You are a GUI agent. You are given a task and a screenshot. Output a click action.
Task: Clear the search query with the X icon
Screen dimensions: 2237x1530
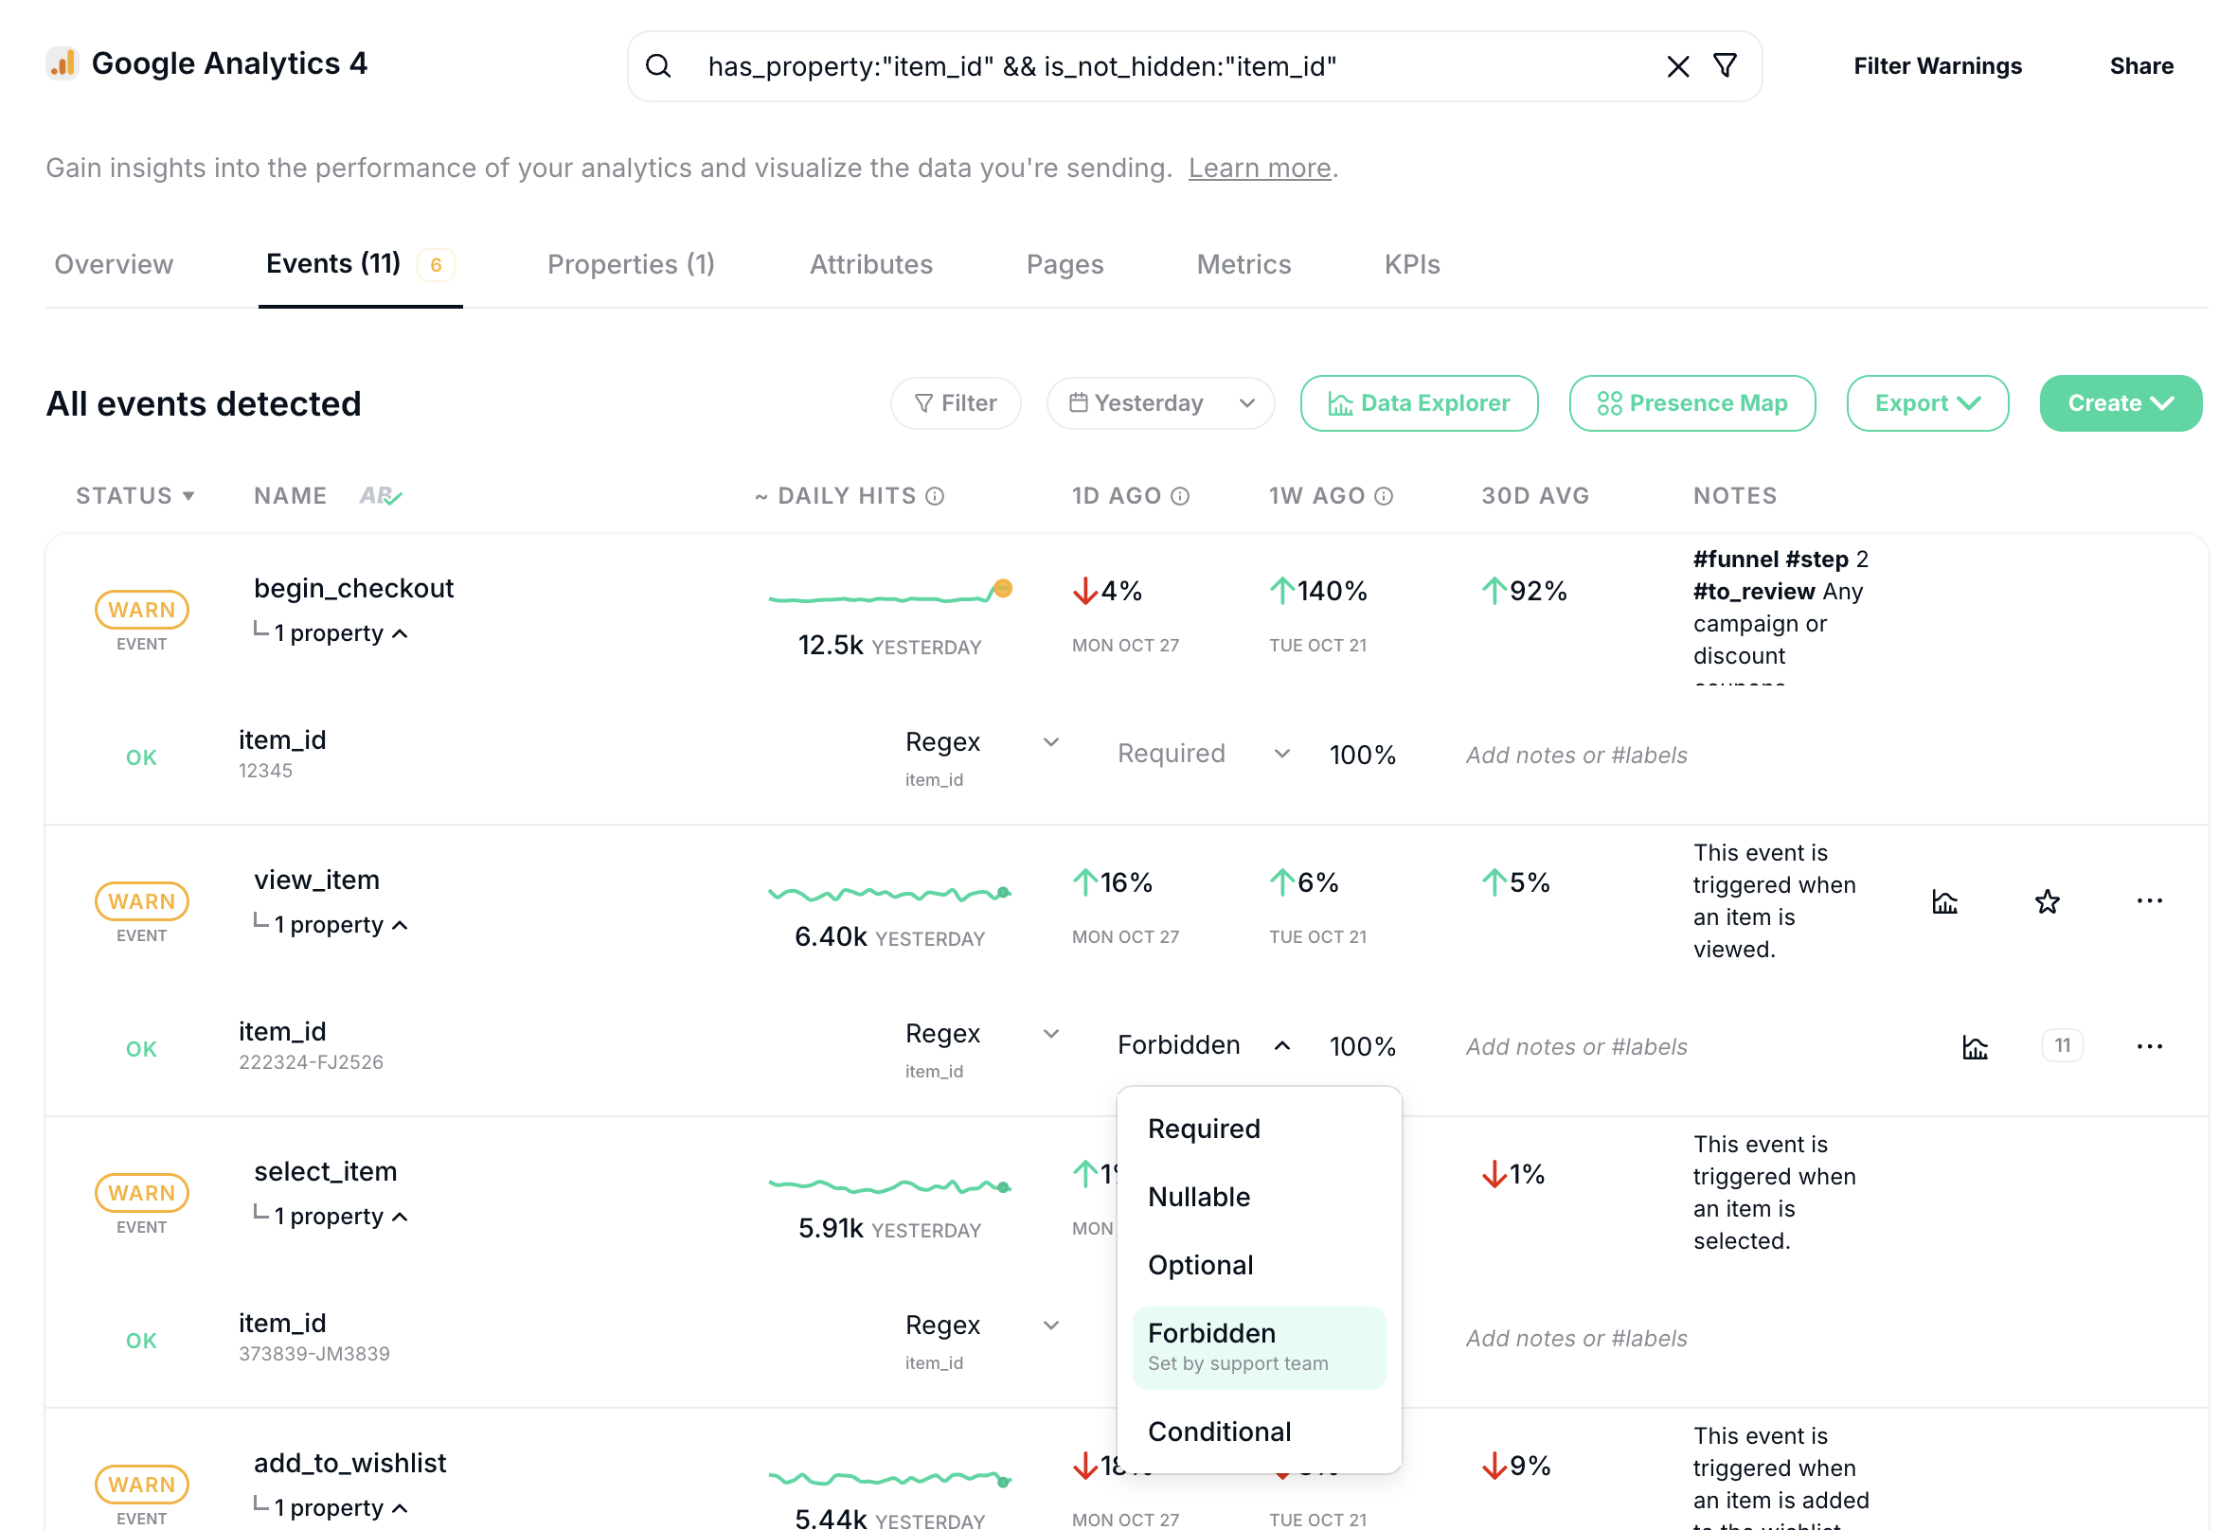click(x=1678, y=66)
